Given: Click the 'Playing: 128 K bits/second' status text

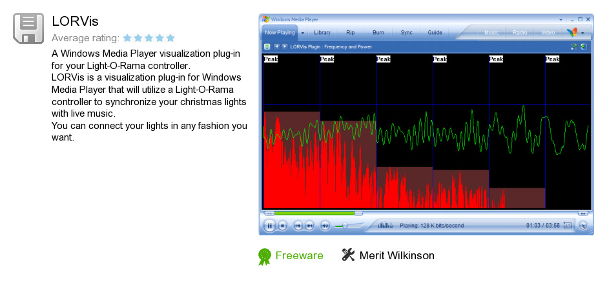Looking at the screenshot, I should (431, 226).
